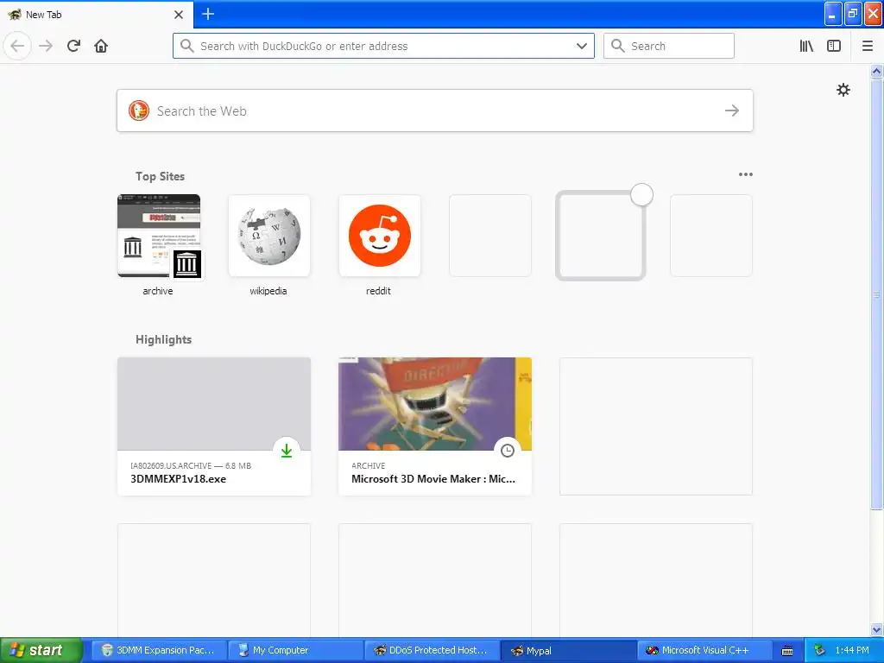Click the address bar input field
The height and width of the screenshot is (663, 884).
pos(383,46)
